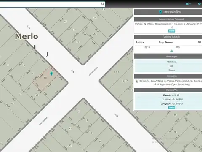Click the location pin icon in the top bar
The image size is (202, 152).
pyautogui.click(x=199, y=4)
